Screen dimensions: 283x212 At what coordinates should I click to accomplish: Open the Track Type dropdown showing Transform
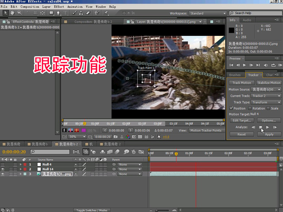point(266,102)
